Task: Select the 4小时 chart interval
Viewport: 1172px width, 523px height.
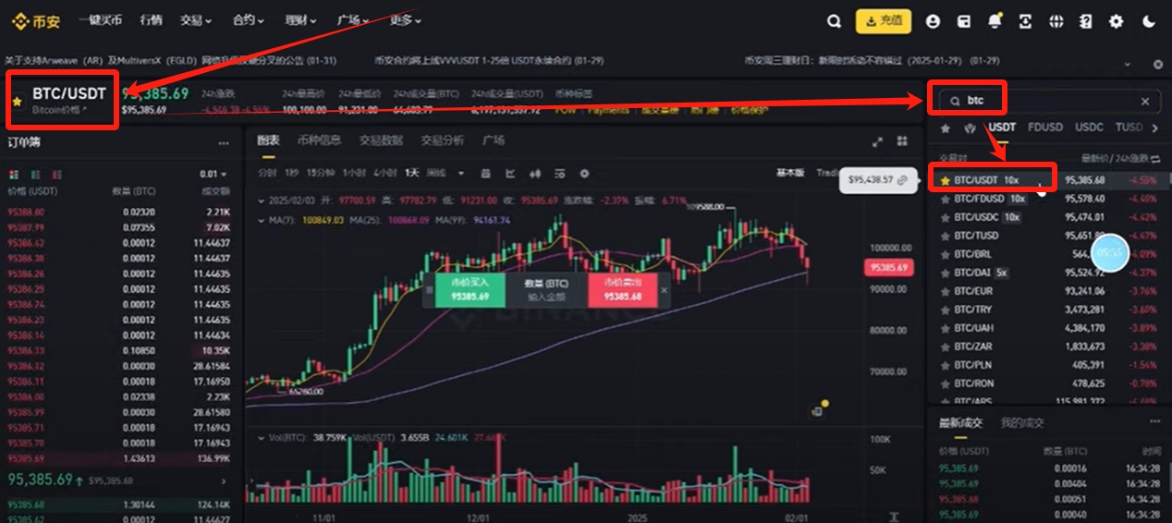Action: coord(385,173)
